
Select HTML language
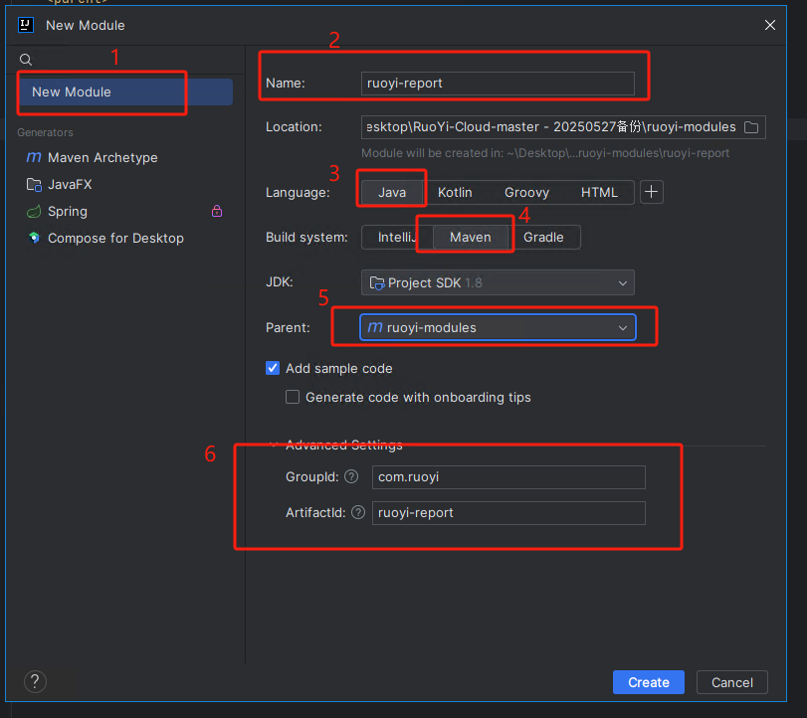pos(599,192)
